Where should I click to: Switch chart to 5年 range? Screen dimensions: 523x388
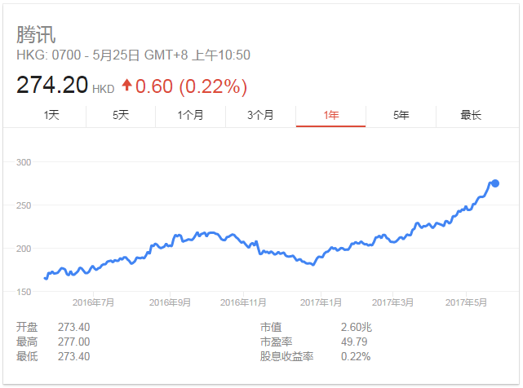click(x=401, y=115)
